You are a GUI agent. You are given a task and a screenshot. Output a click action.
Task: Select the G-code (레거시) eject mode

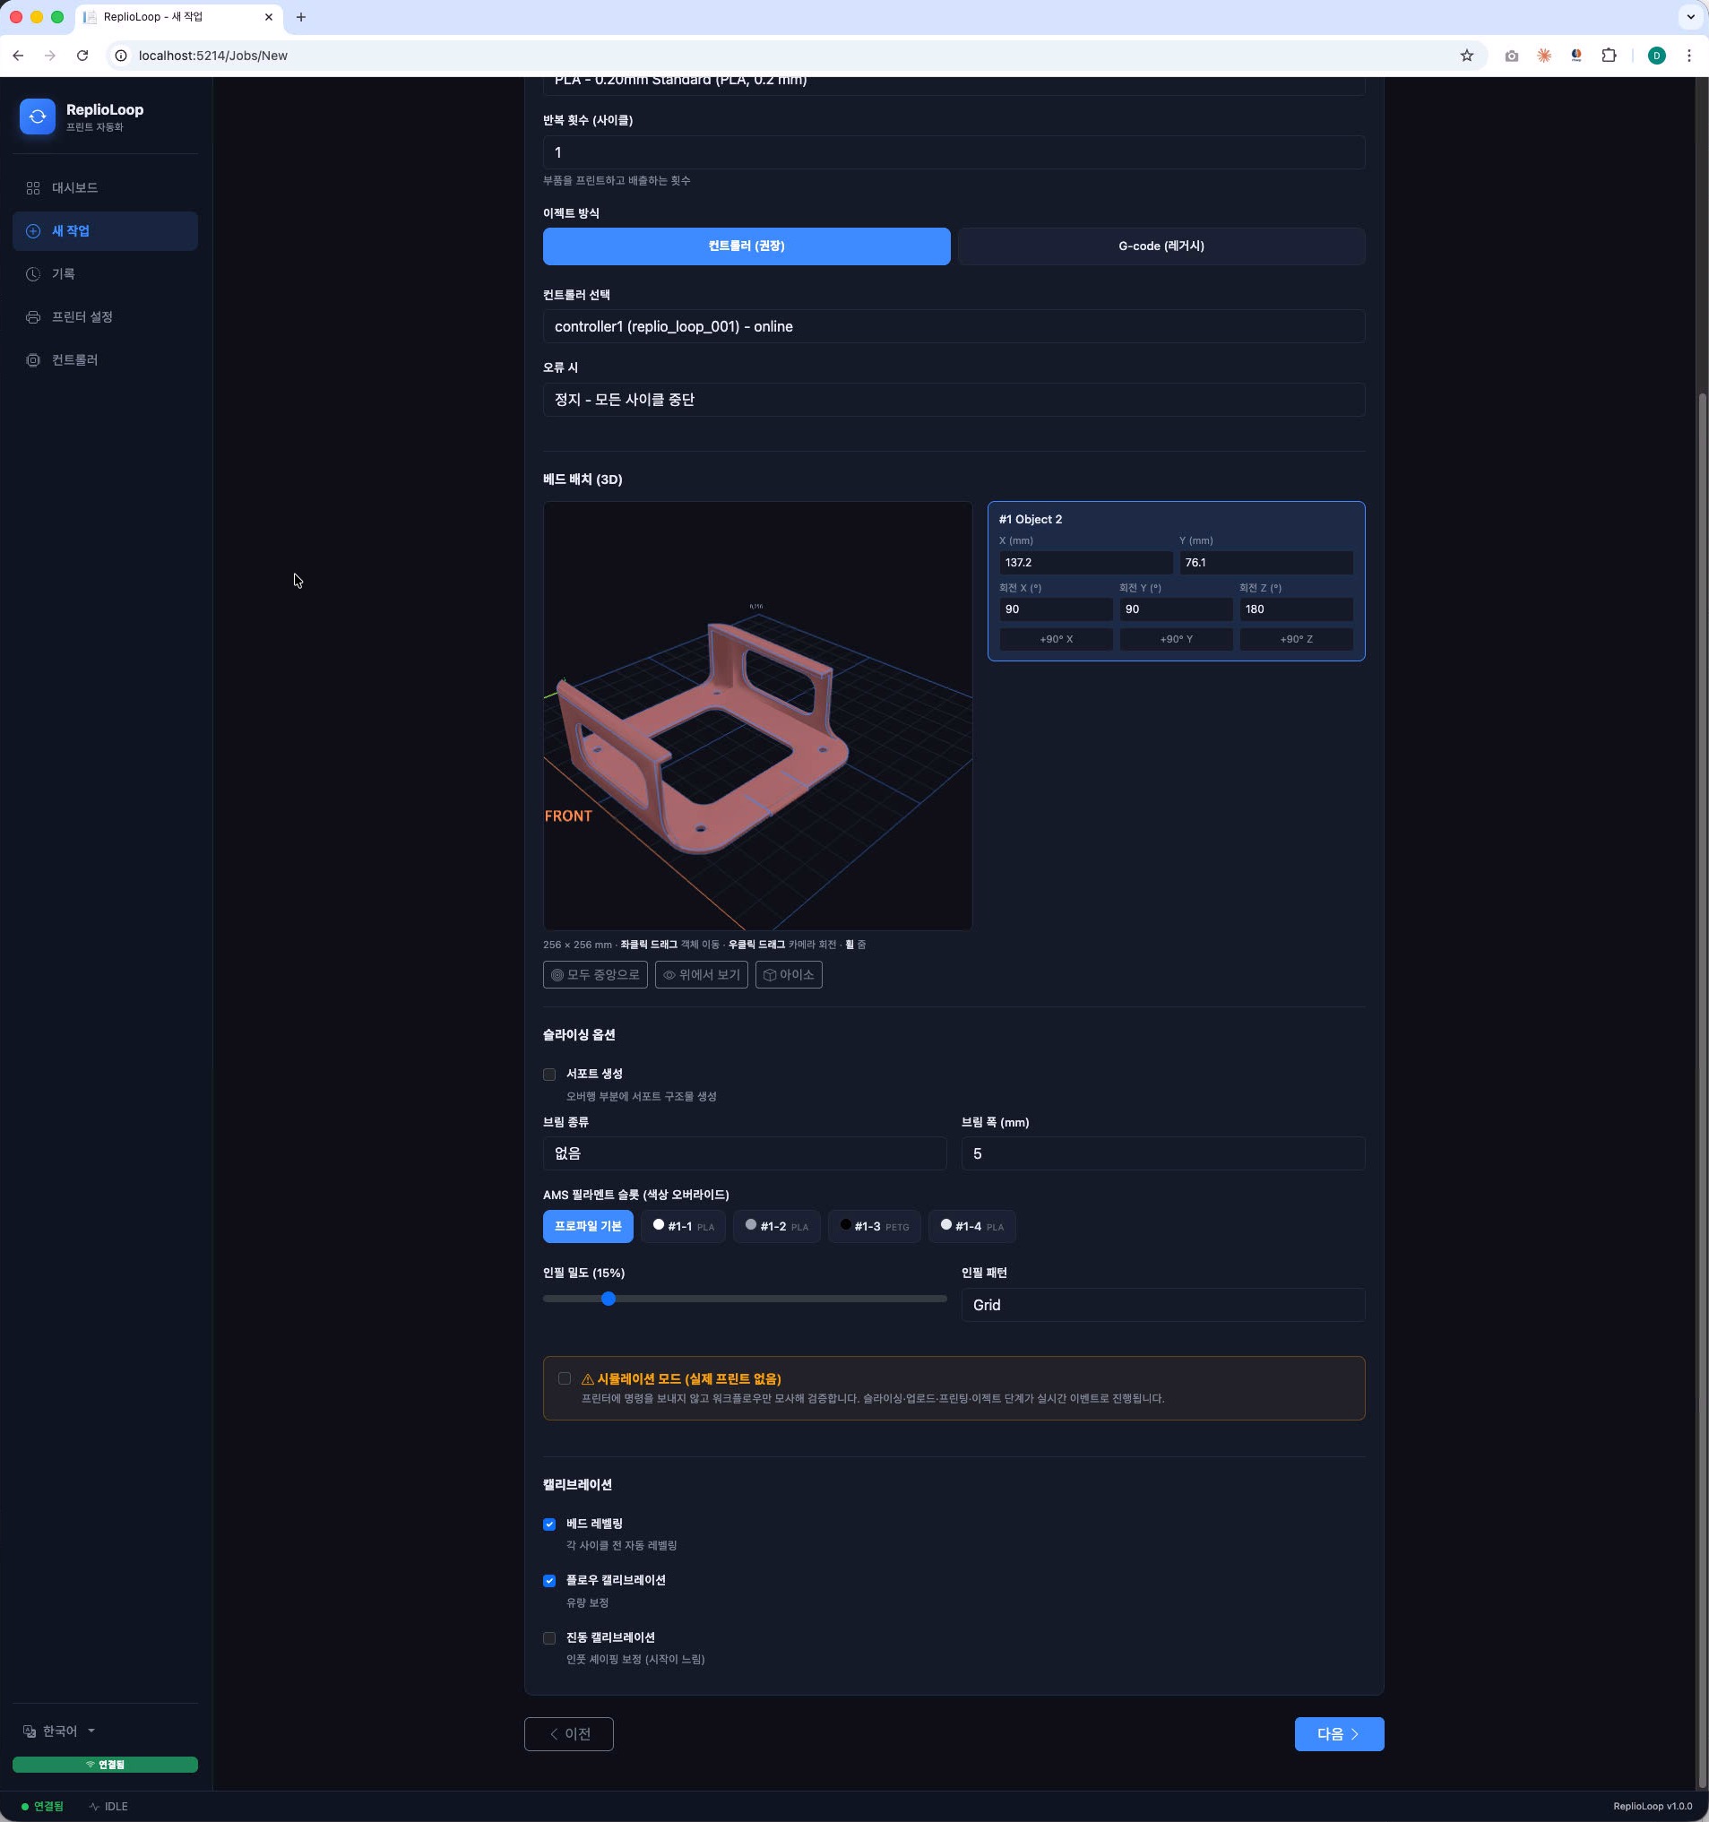click(1161, 246)
